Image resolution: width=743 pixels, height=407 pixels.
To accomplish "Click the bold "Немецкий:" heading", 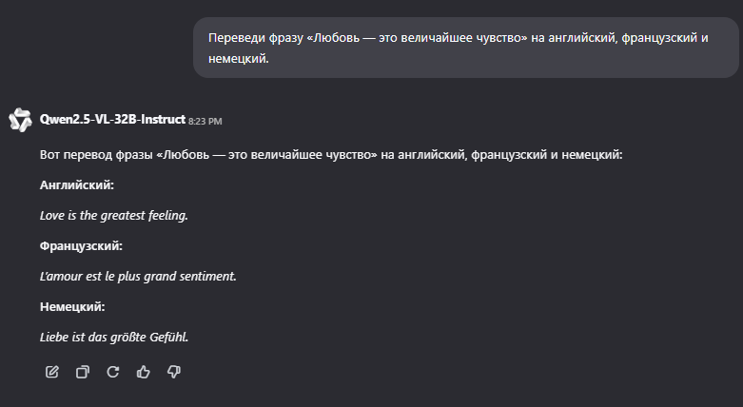I will point(72,306).
